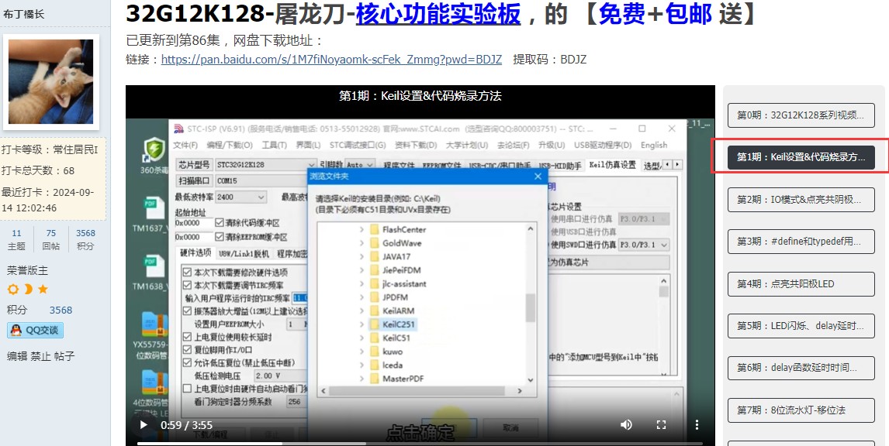The height and width of the screenshot is (446, 889).
Task: Toggle 本次下载需要修改硬件选项 checkbox
Action: (x=188, y=273)
